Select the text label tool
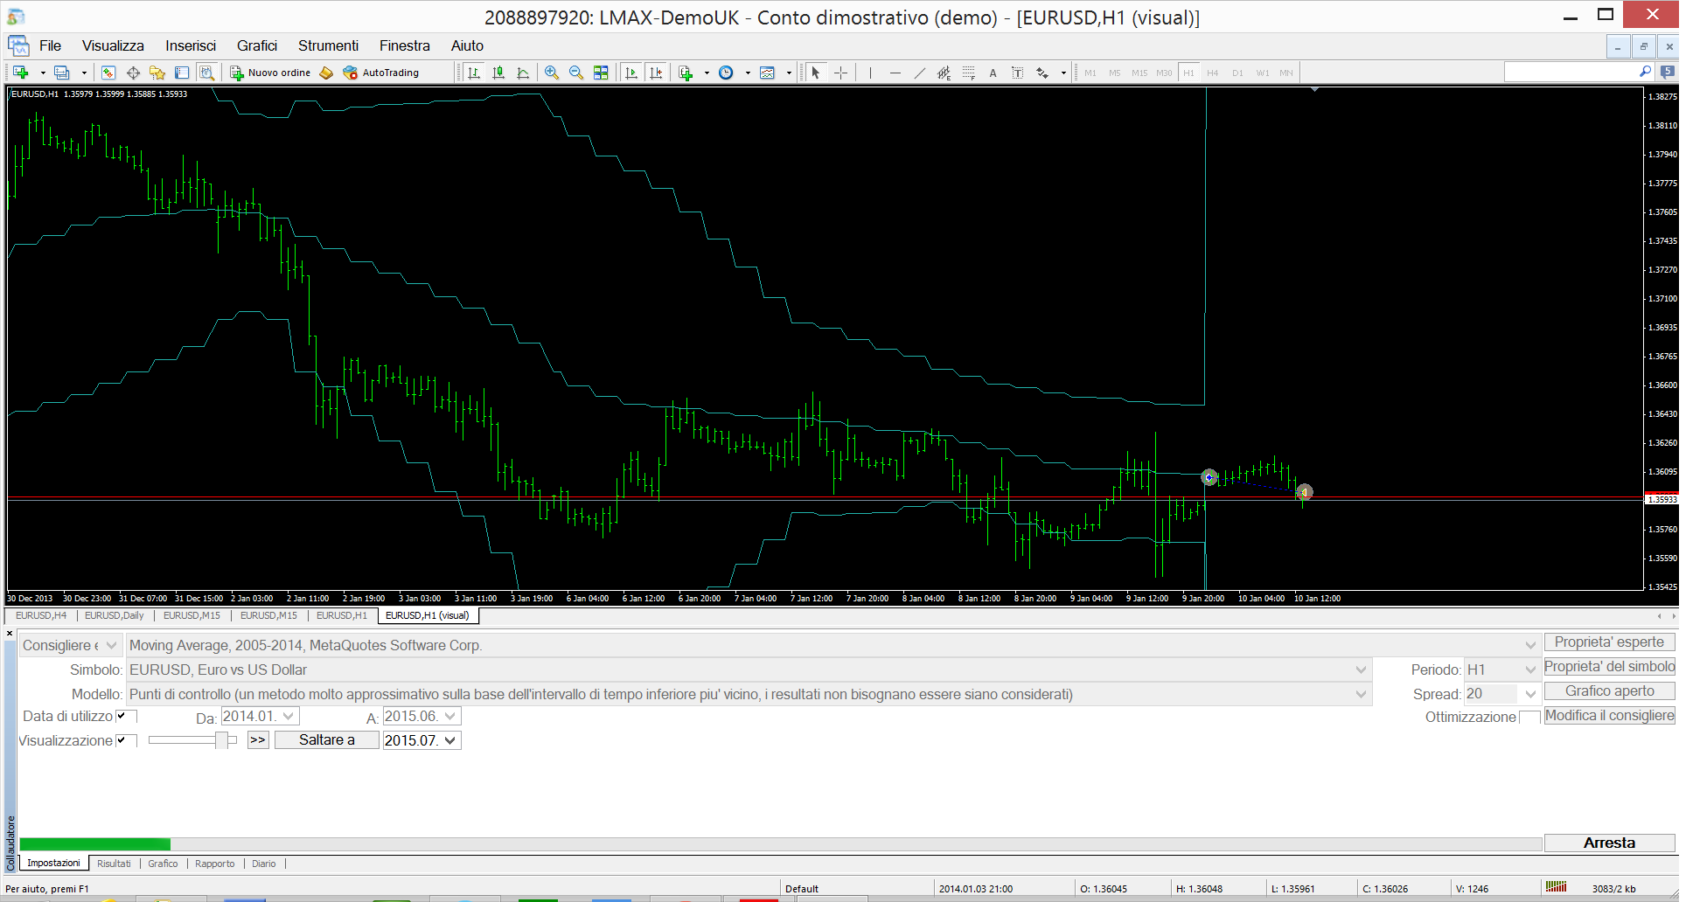Screen dimensions: 1686x902 1017,73
